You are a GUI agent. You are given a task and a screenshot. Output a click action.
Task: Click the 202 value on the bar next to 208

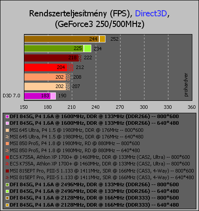coord(59,77)
